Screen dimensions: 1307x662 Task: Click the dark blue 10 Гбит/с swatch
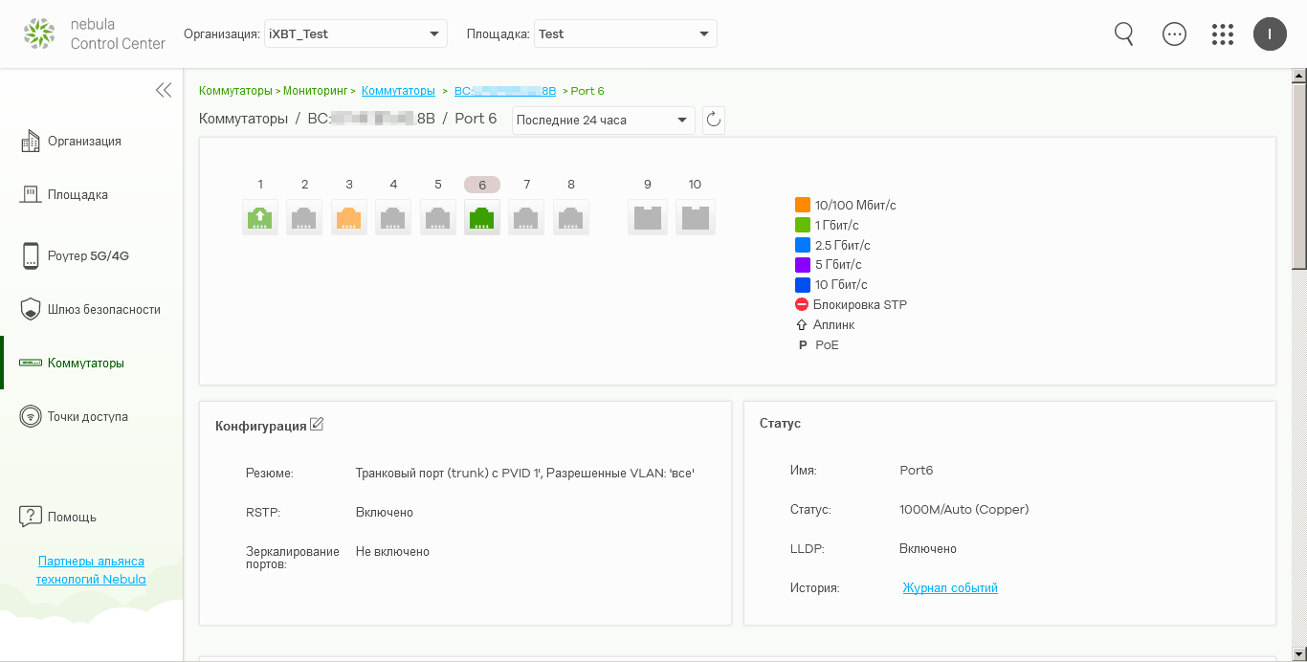(x=803, y=285)
